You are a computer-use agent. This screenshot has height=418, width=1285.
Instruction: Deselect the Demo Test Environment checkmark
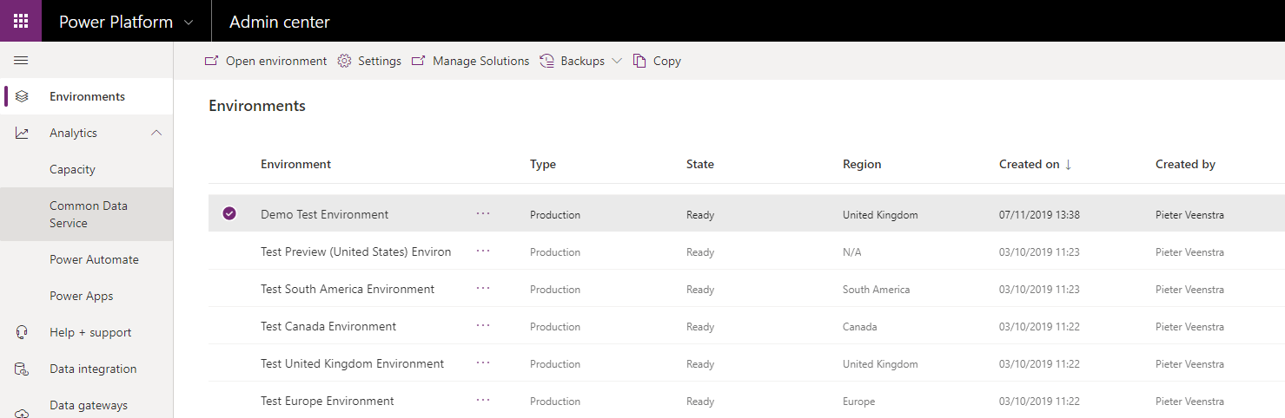(229, 213)
